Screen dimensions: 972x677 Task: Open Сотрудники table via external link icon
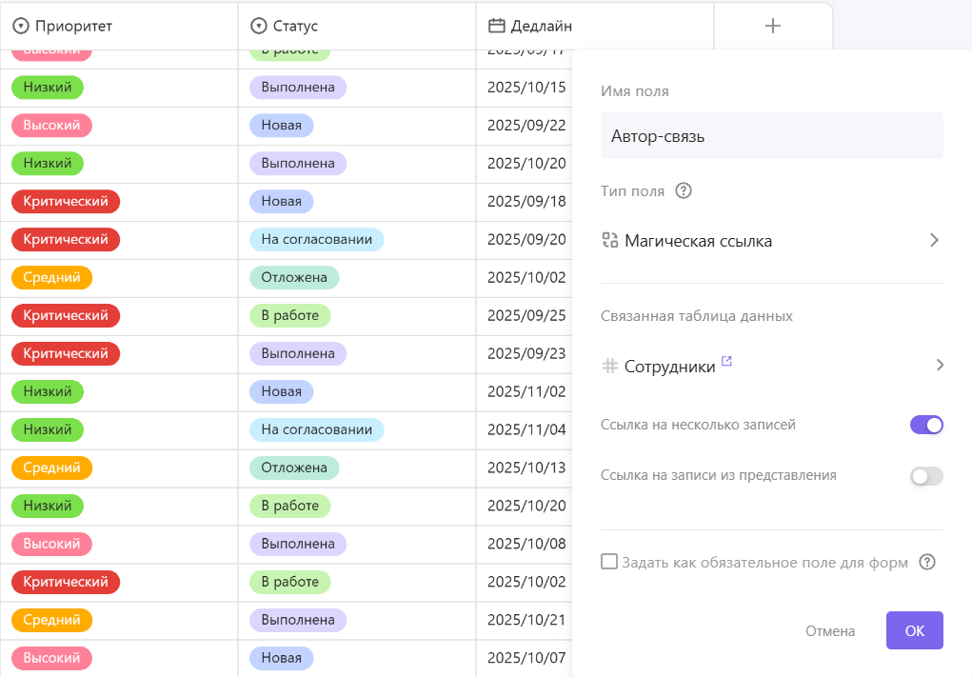coord(726,361)
